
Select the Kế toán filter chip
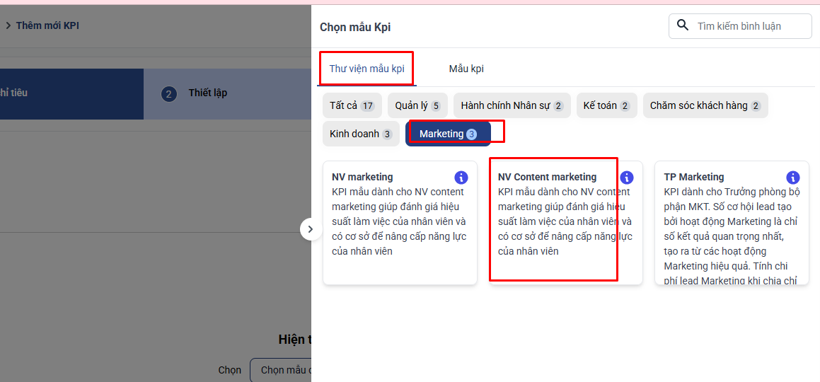click(606, 105)
